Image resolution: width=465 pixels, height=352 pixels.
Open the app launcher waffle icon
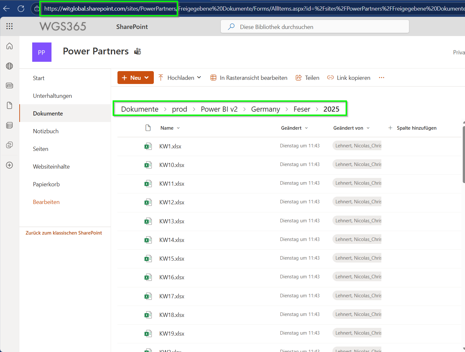tap(9, 26)
